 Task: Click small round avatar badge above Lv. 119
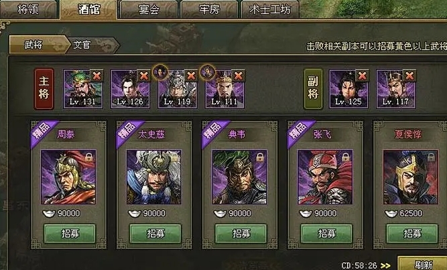click(160, 72)
